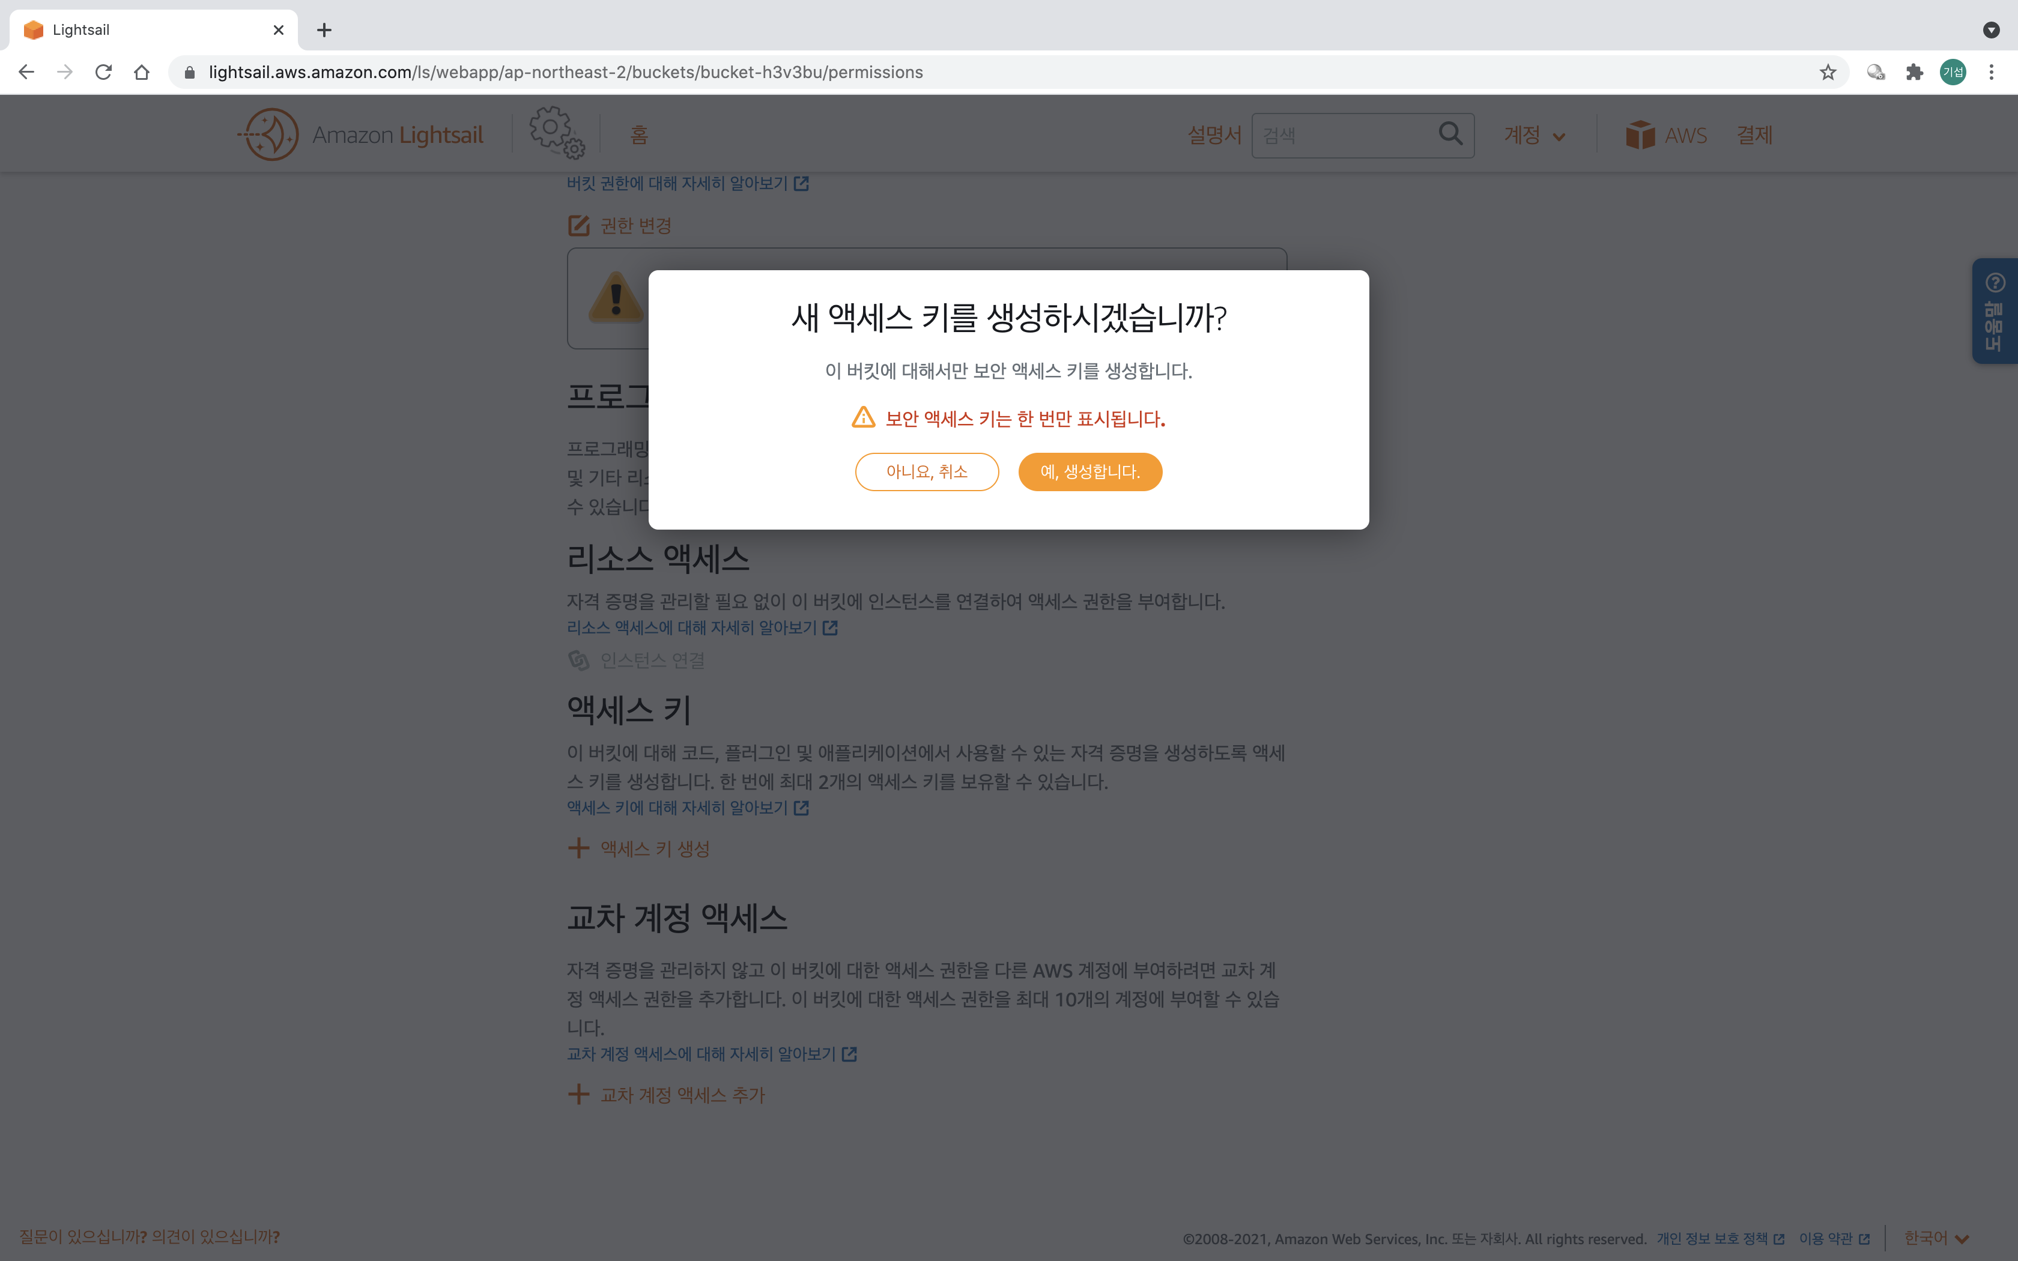Click the browser reload icon
The image size is (2018, 1261).
103,73
